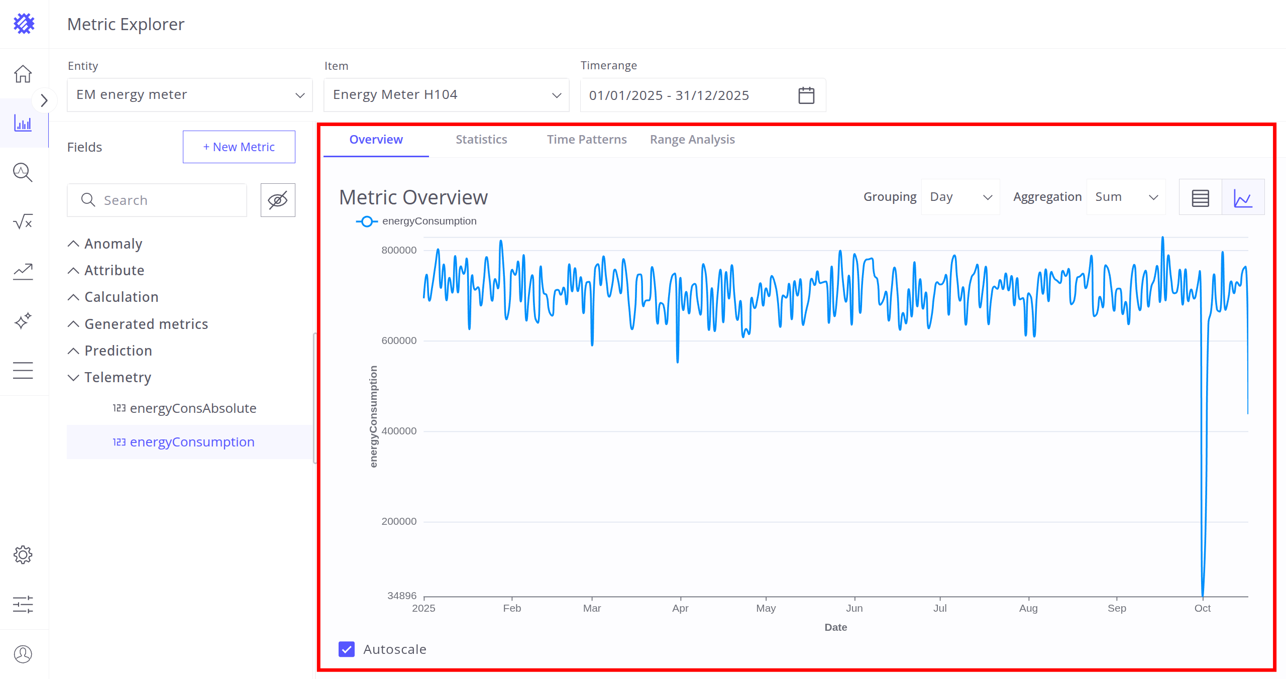Image resolution: width=1286 pixels, height=679 pixels.
Task: Open the Entity dropdown
Action: point(190,95)
